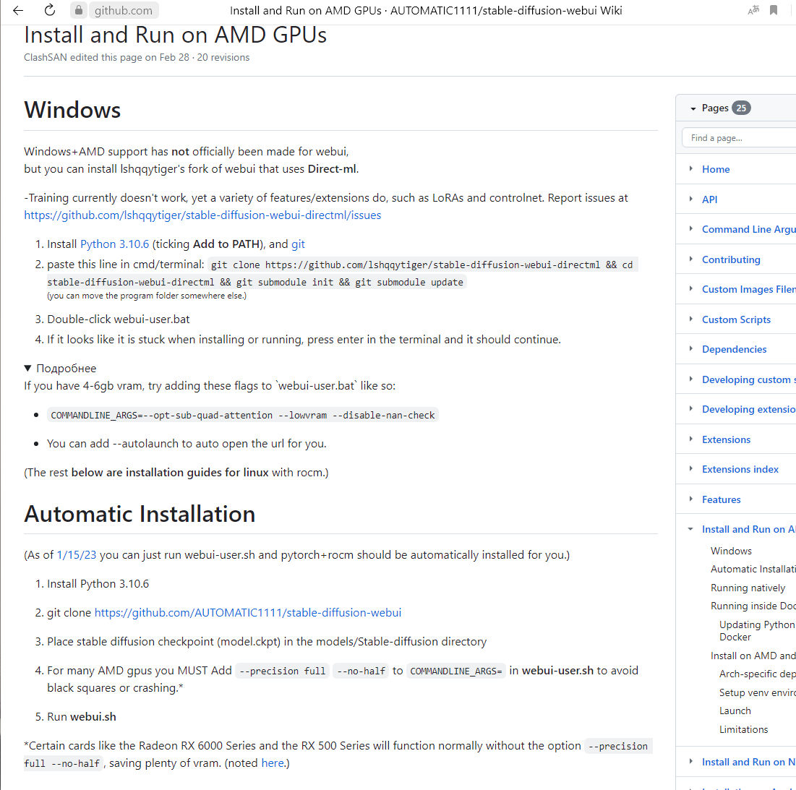Image resolution: width=796 pixels, height=790 pixels.
Task: Expand the Features page outline arrow
Action: [691, 499]
